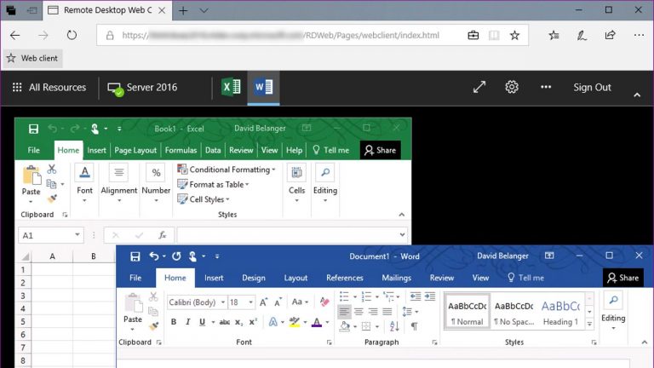Open Cell Styles dropdown in Excel
Viewport: 654px width, 368px height.
204,199
